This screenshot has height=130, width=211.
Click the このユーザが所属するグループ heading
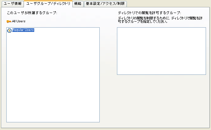32,13
